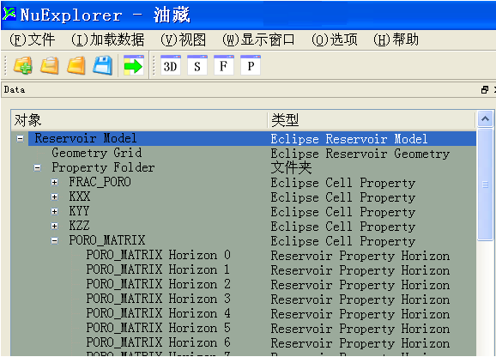Collapse the Reservoir Model tree node

click(x=20, y=138)
